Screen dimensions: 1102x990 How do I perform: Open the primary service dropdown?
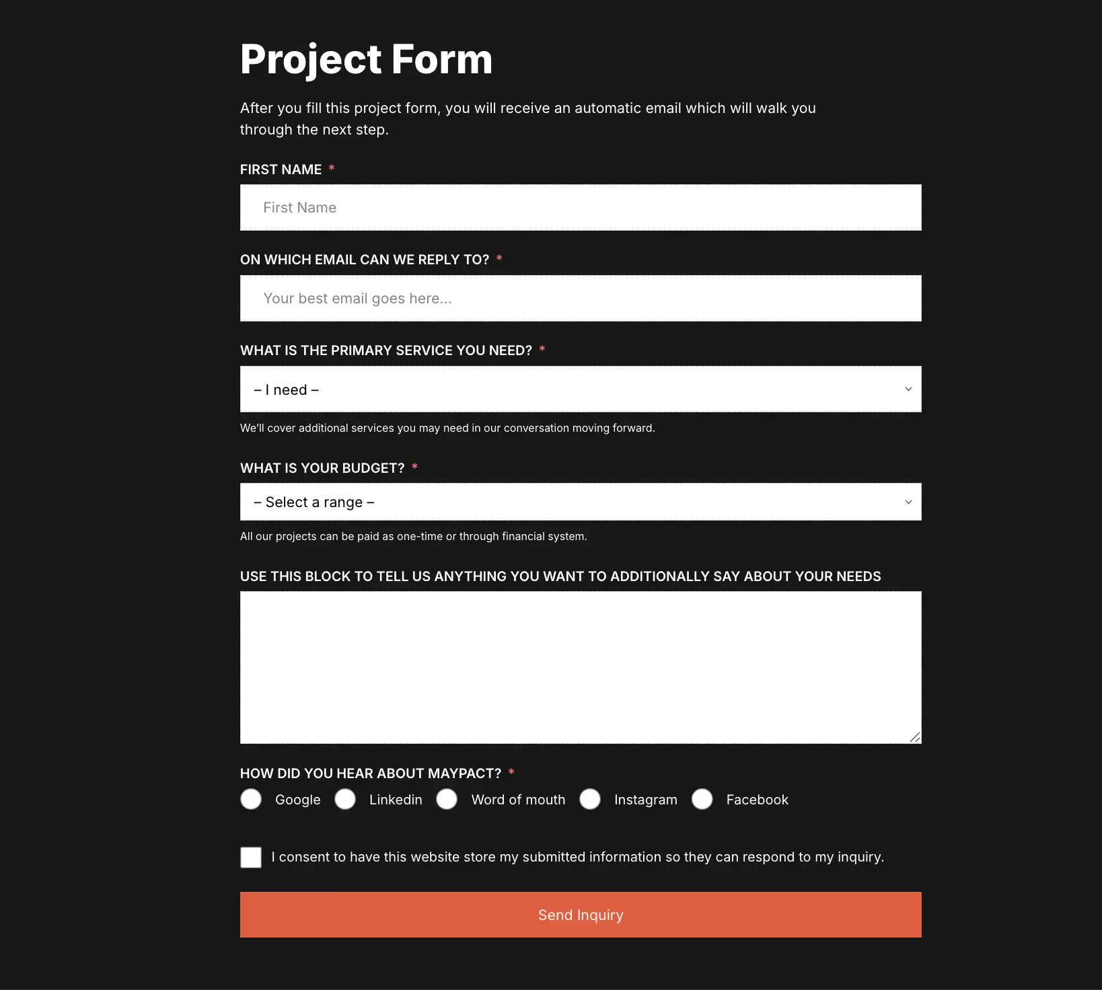click(x=580, y=389)
